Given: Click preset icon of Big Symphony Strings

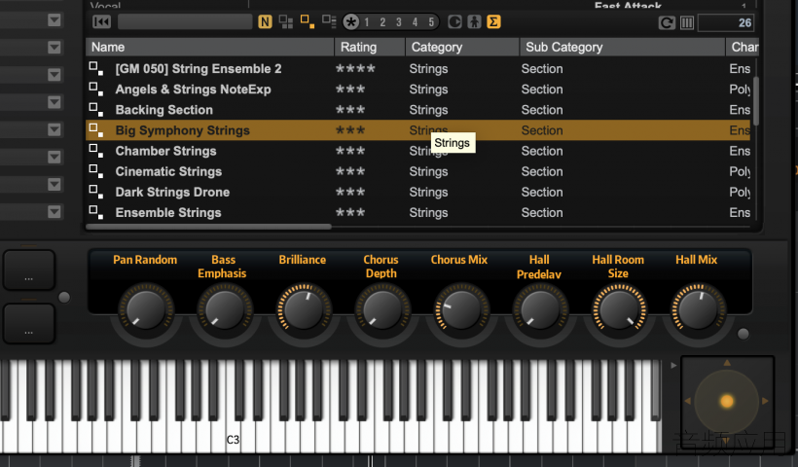Looking at the screenshot, I should click(95, 130).
